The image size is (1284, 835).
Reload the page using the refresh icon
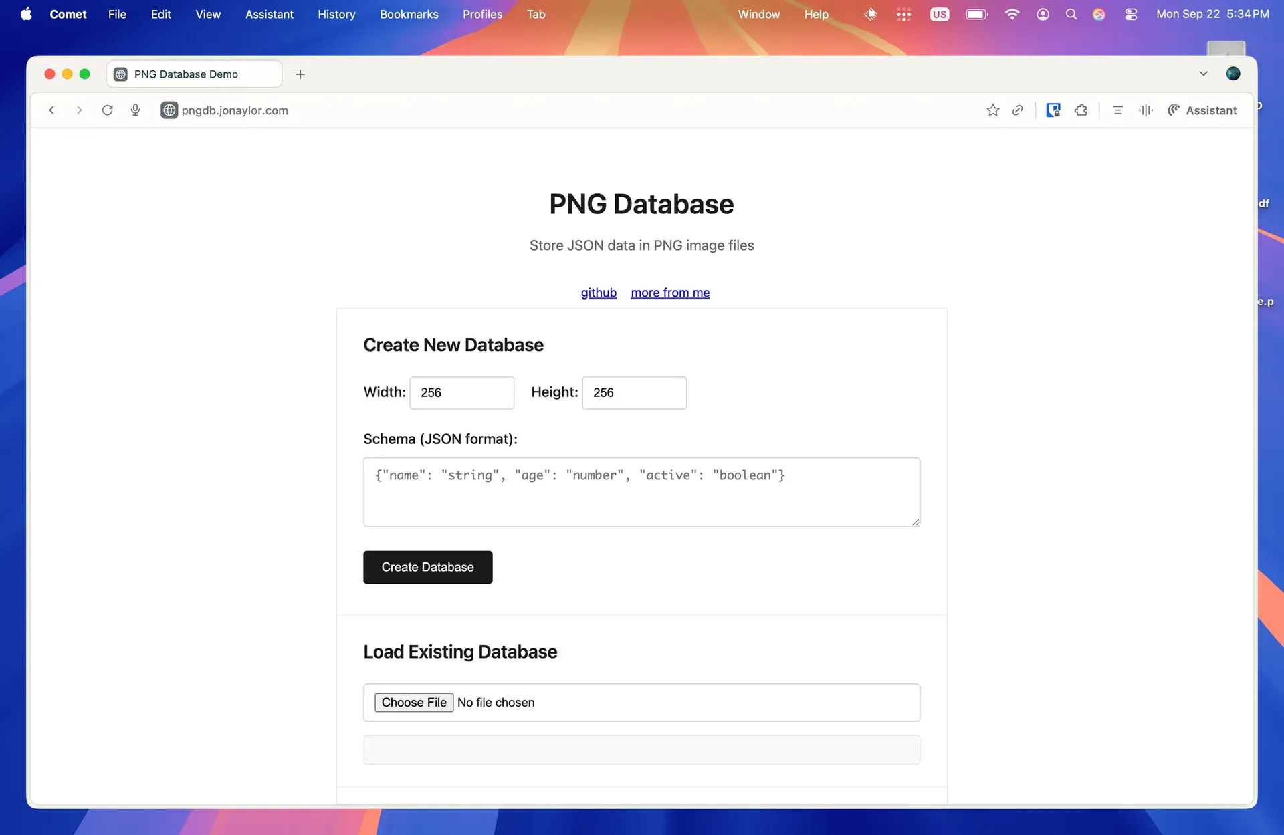pyautogui.click(x=108, y=110)
